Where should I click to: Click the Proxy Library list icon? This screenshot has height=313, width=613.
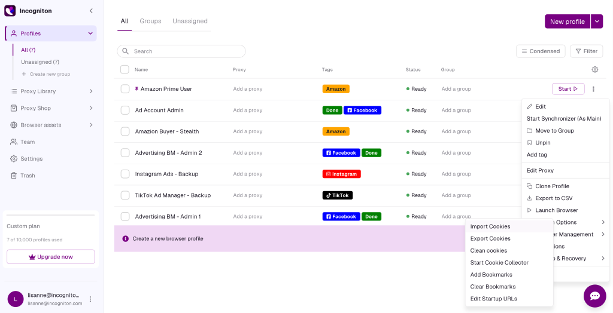click(x=14, y=91)
